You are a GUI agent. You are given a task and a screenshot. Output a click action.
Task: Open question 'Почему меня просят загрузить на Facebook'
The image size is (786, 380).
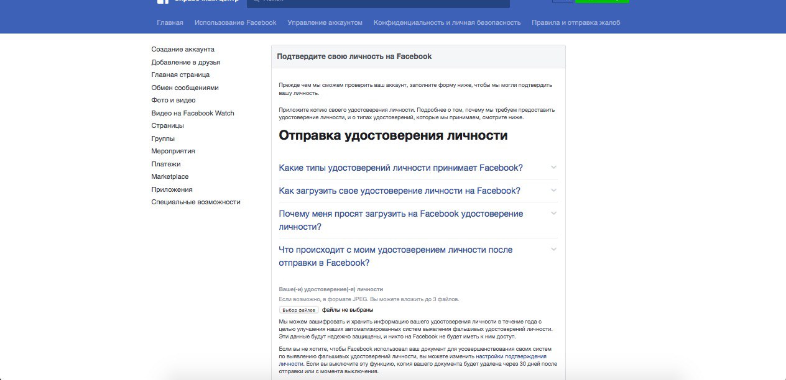pyautogui.click(x=401, y=220)
